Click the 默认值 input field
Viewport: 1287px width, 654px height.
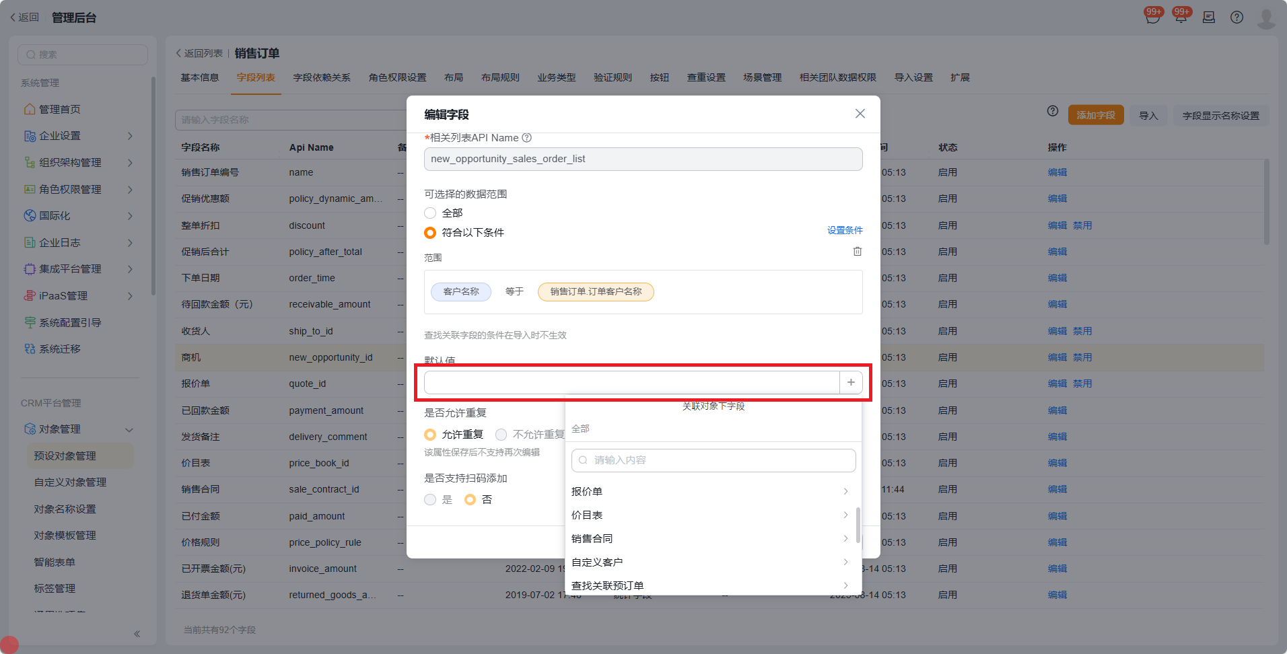632,382
